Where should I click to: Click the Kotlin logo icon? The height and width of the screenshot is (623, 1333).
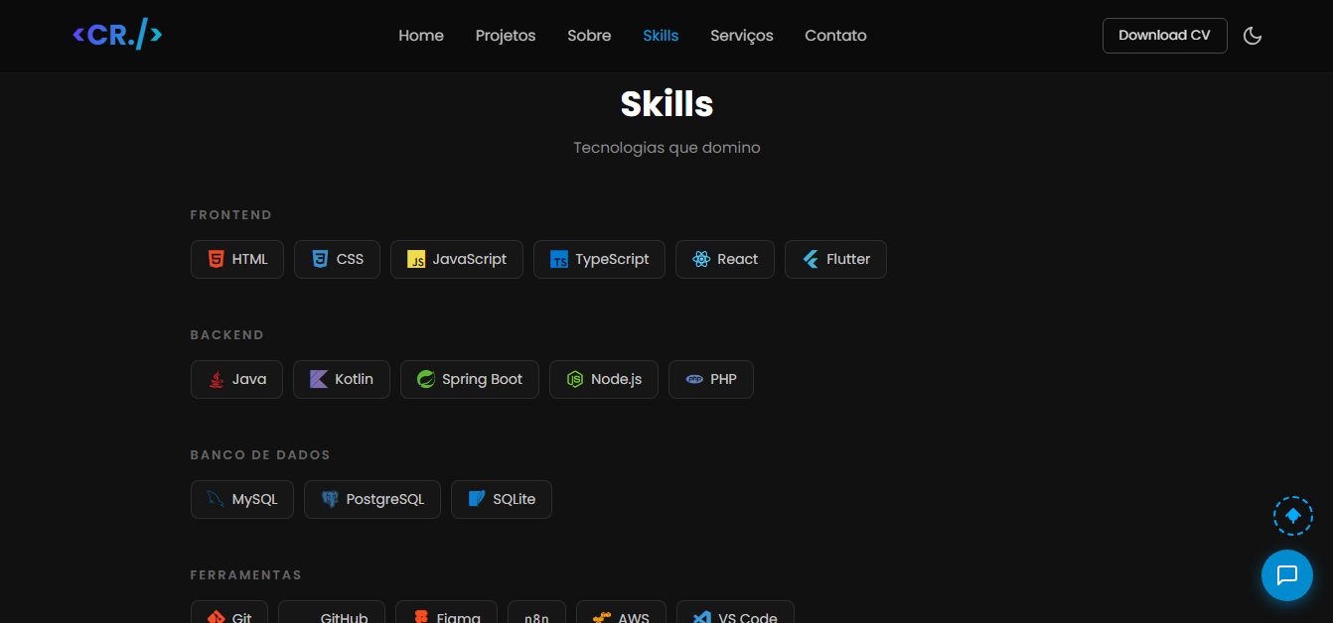click(x=319, y=380)
